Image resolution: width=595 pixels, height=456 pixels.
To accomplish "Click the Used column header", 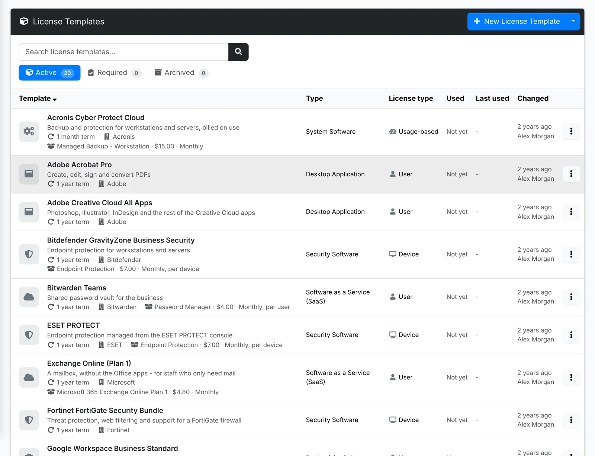I will click(455, 99).
